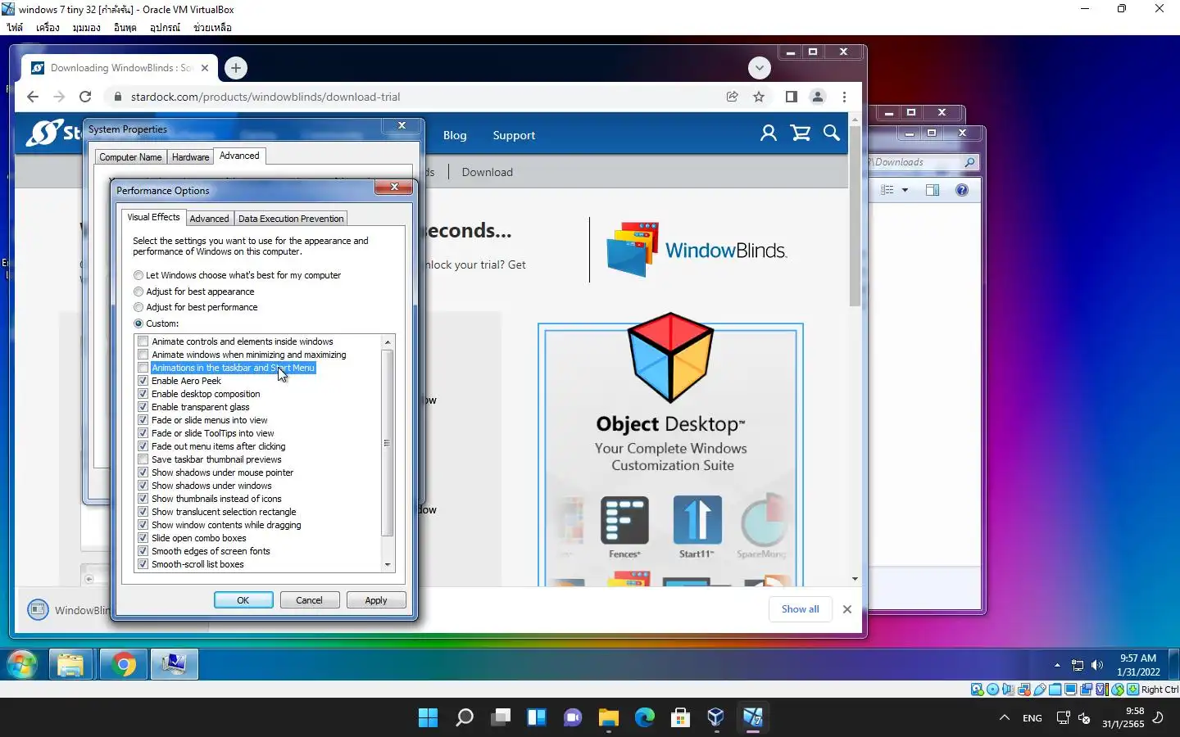1180x737 pixels.
Task: Go back in Chrome browser
Action: click(x=33, y=97)
